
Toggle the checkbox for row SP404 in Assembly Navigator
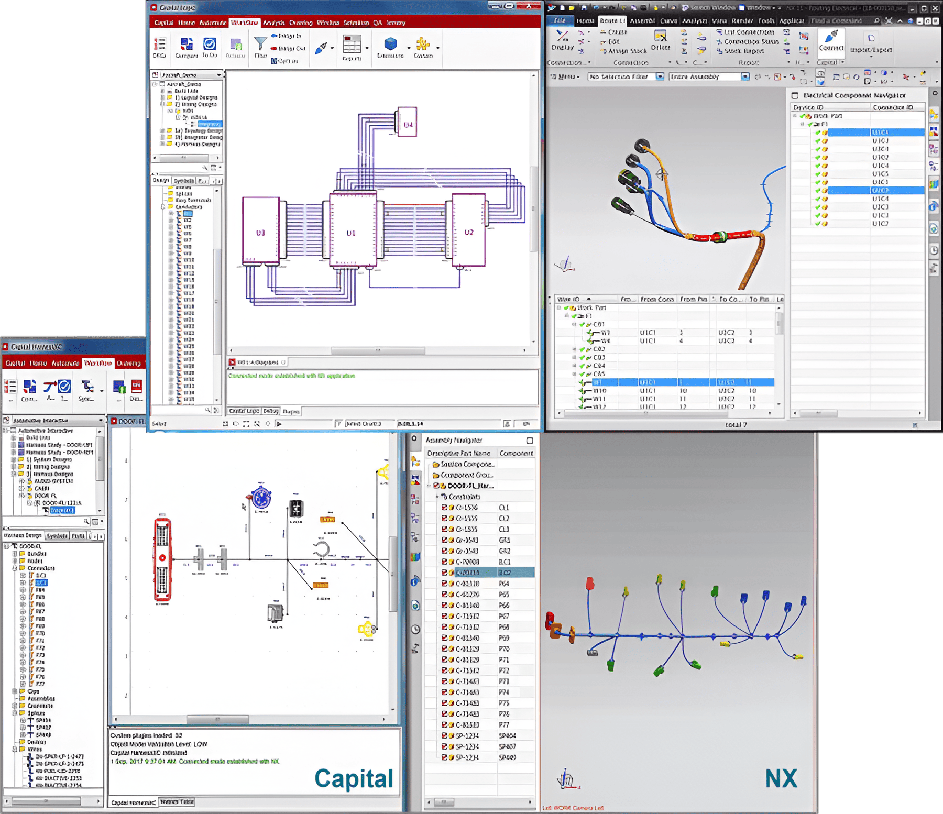pyautogui.click(x=444, y=735)
